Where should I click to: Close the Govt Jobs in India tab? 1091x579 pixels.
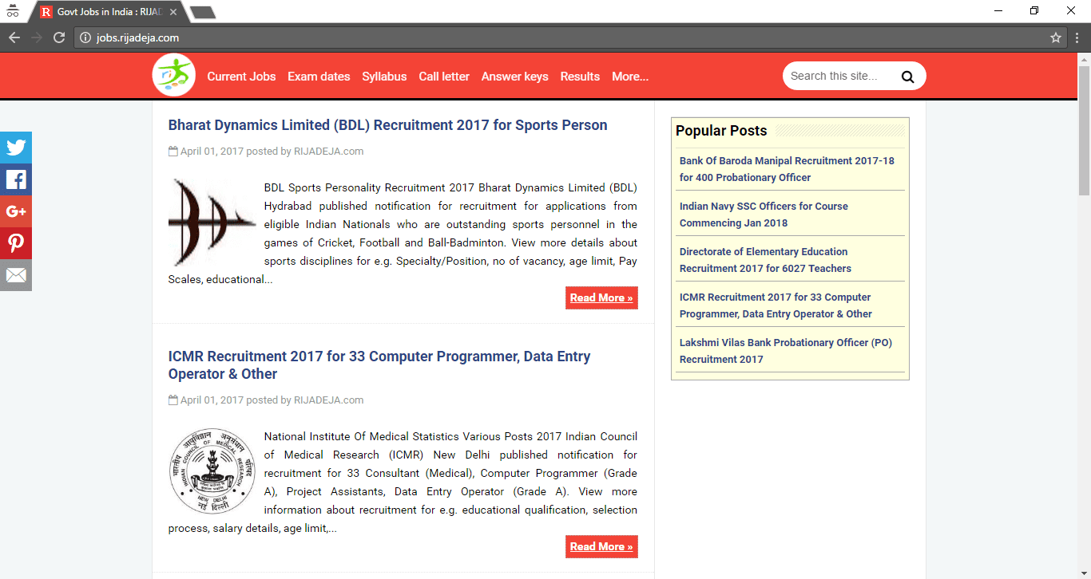[x=173, y=12]
